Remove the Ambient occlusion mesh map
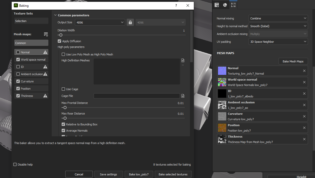Screen dimensions: 315x178 click(x=304, y=105)
